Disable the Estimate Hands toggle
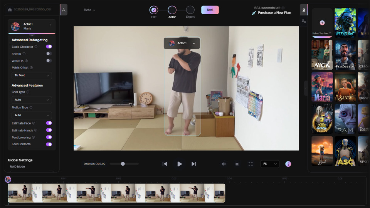Screen dimensions: 370x208 49,130
